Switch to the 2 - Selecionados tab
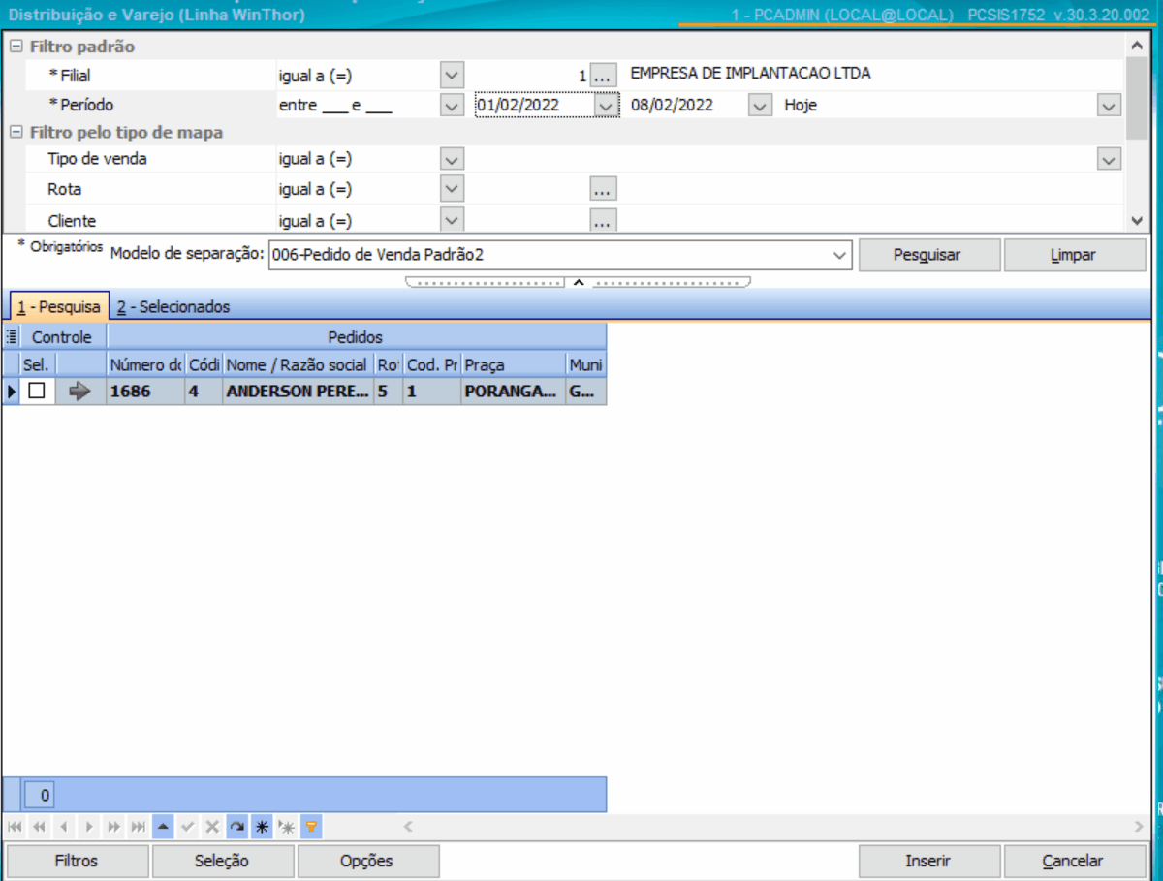This screenshot has width=1163, height=881. 173,306
